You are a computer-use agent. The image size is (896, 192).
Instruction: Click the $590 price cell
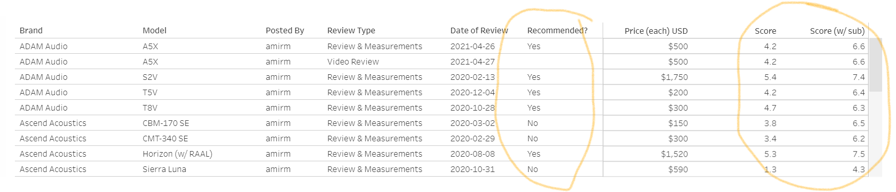tap(678, 169)
